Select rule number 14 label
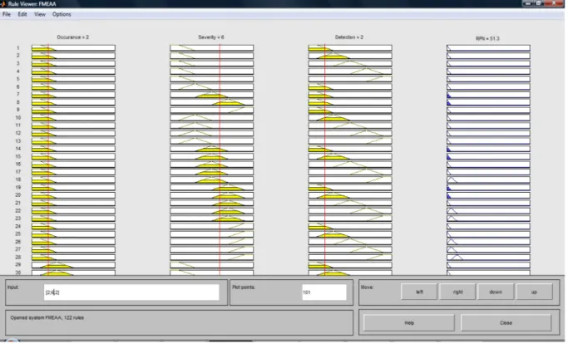The image size is (568, 344). pos(18,150)
